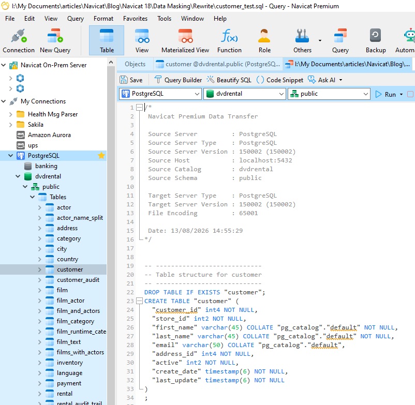Collapse the dvdrental database node
The image size is (415, 405).
pyautogui.click(x=18, y=176)
